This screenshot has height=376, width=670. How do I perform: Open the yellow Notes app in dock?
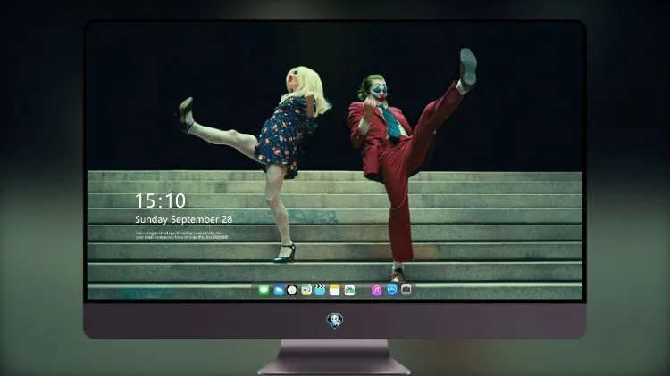pos(335,290)
